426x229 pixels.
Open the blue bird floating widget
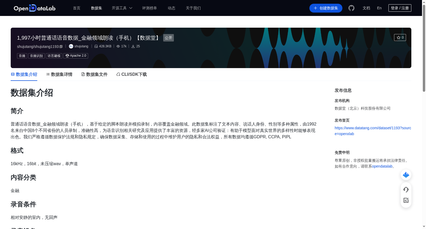pos(406,175)
